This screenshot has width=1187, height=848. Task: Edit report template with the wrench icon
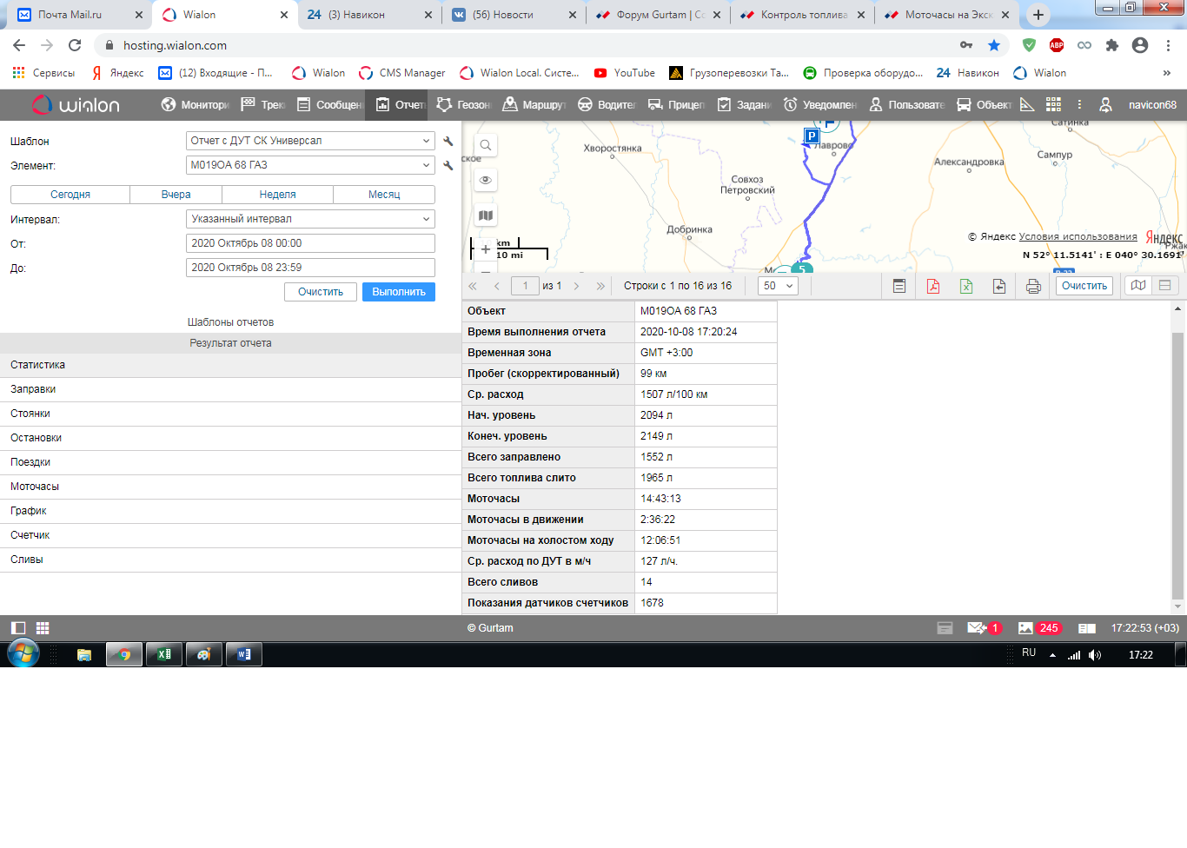coord(448,141)
